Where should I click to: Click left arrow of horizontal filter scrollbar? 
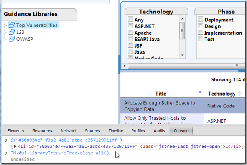[x=124, y=66]
